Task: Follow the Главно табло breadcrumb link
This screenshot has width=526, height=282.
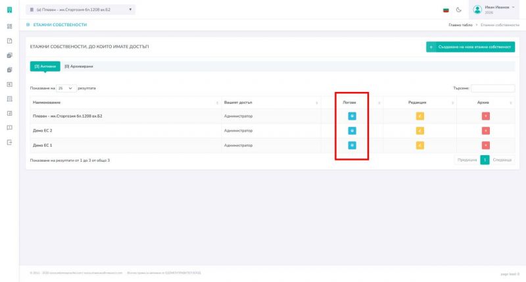Action: coord(460,25)
